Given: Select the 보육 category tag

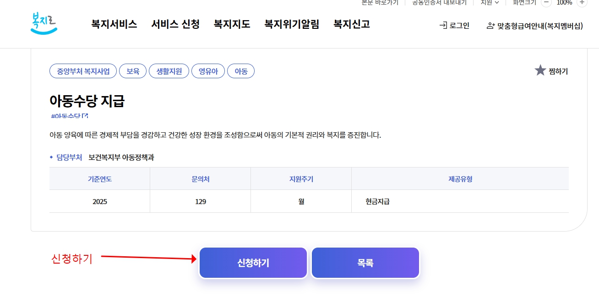Looking at the screenshot, I should pos(133,70).
